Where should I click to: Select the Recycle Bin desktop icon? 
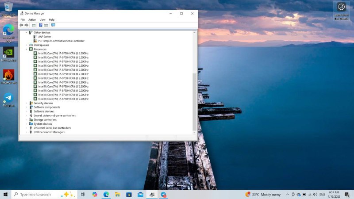point(8,9)
